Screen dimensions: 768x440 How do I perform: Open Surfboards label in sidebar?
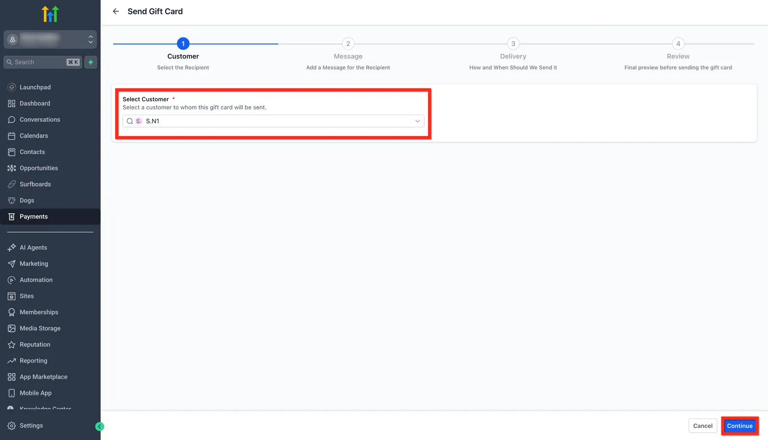tap(35, 184)
